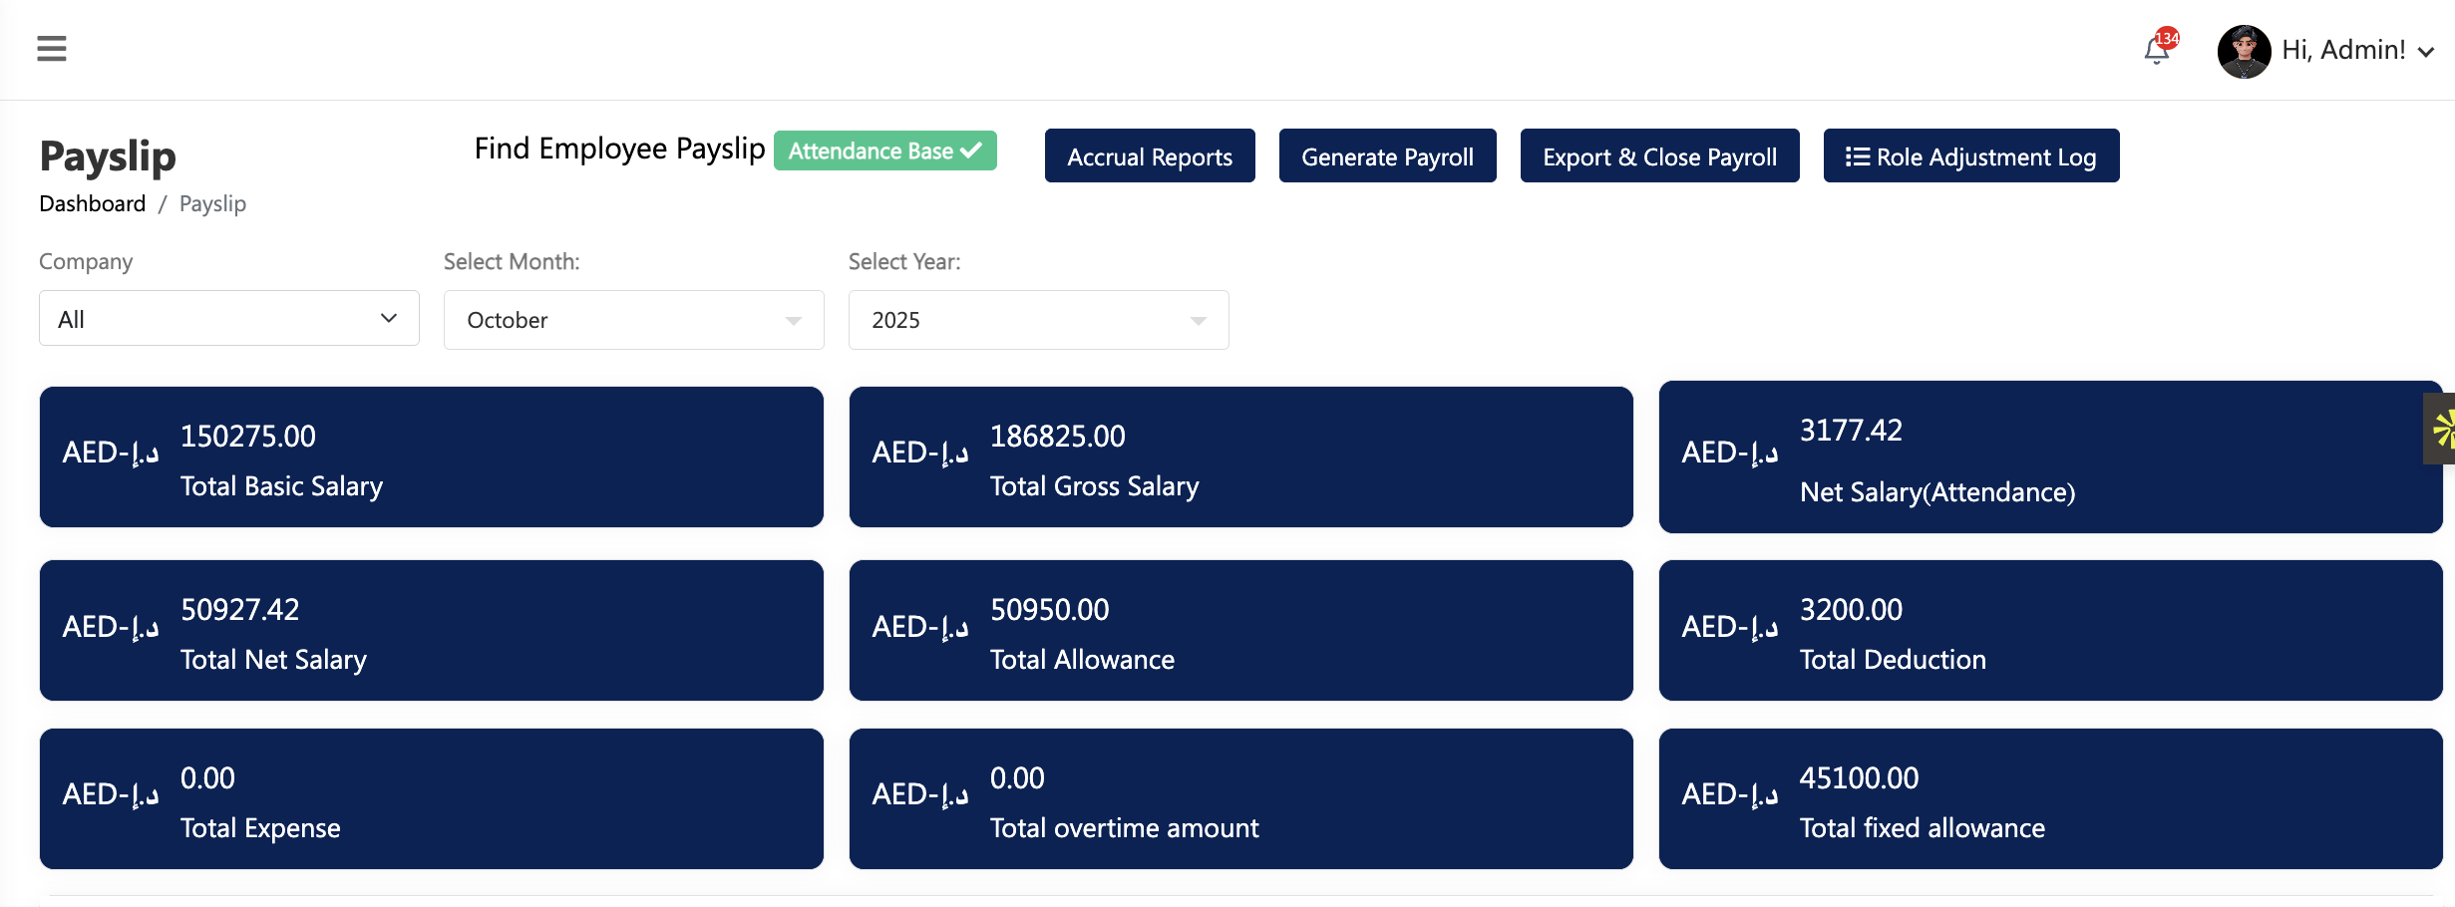This screenshot has width=2455, height=907.
Task: Open Accrual Reports
Action: (x=1149, y=156)
